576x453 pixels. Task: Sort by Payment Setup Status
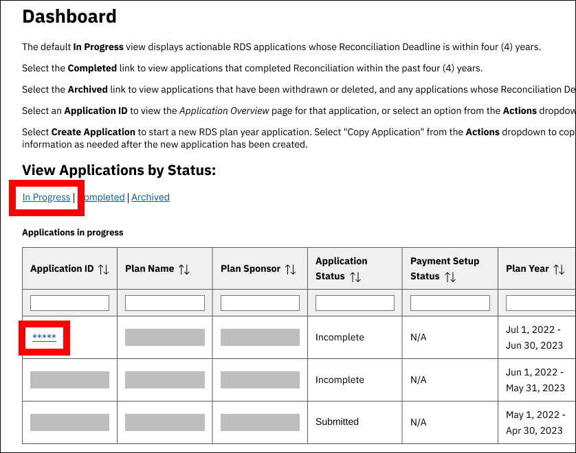coord(450,277)
